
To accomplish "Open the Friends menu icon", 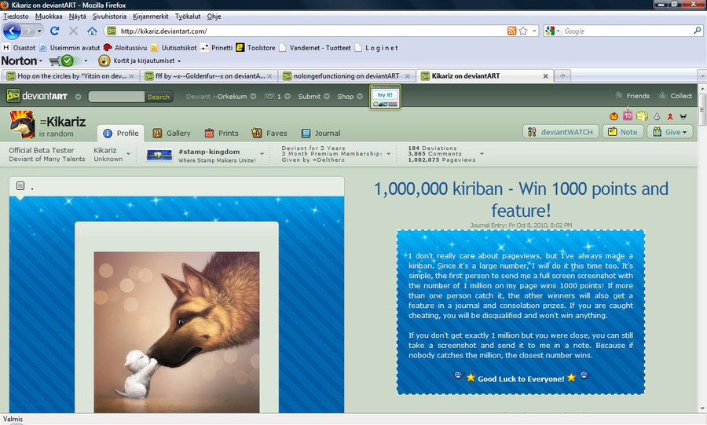I will tap(619, 96).
